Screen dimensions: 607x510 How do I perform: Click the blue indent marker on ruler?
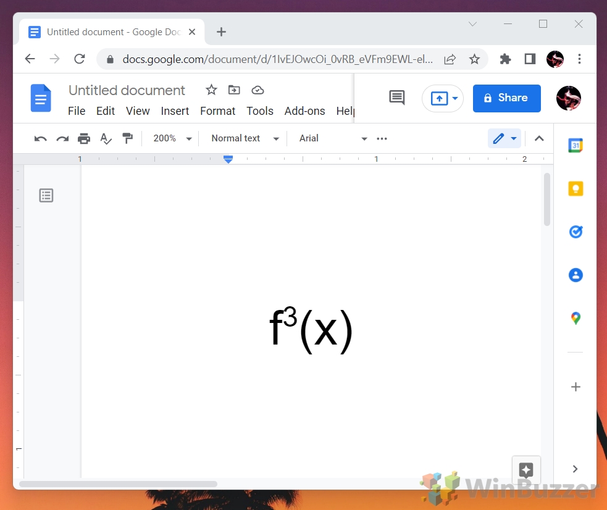pyautogui.click(x=228, y=159)
